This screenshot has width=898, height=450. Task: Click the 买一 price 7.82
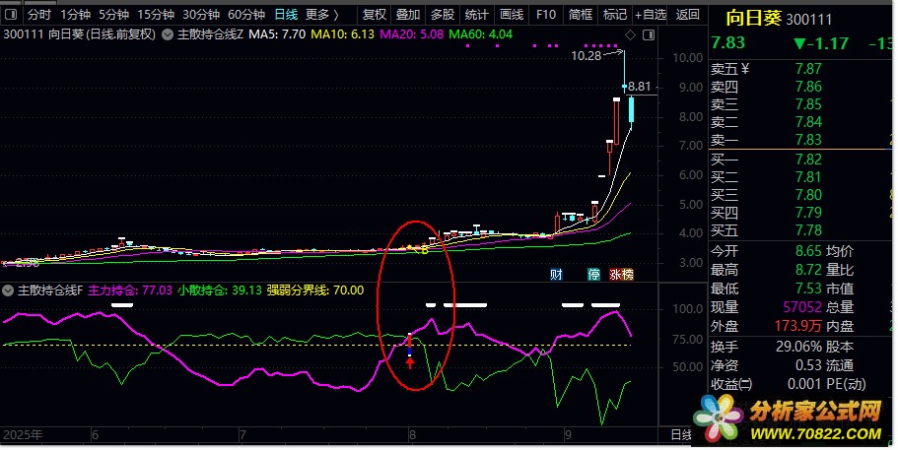(x=808, y=160)
